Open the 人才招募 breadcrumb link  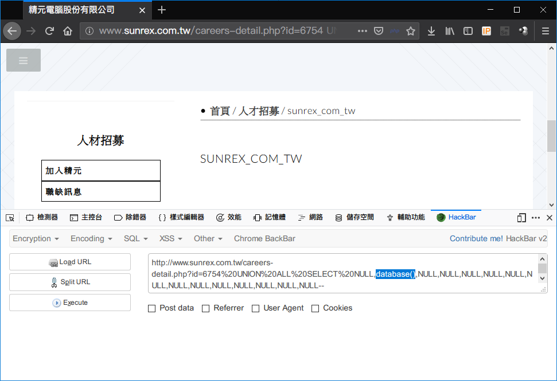pyautogui.click(x=259, y=111)
